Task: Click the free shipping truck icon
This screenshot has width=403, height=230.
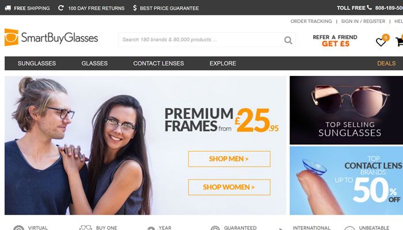Action: pyautogui.click(x=8, y=8)
